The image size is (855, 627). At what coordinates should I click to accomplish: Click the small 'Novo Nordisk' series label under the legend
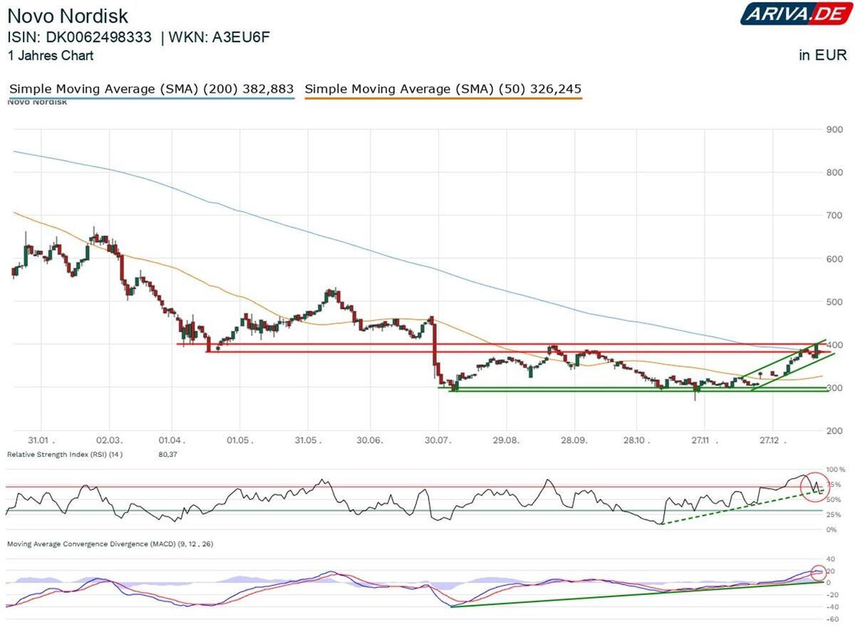[x=37, y=102]
